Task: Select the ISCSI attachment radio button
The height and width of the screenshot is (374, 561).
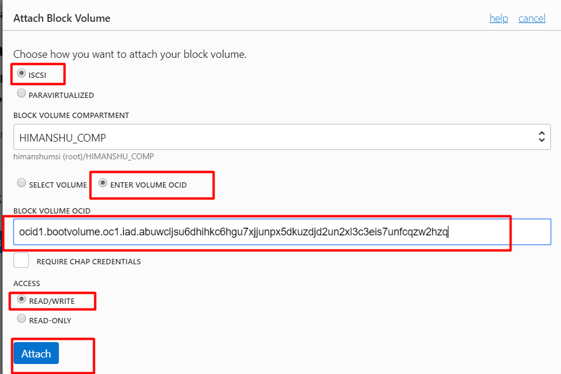Action: (21, 73)
